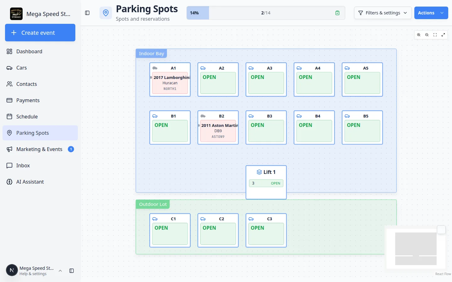The width and height of the screenshot is (452, 282).
Task: Expand the map to fullscreen
Action: (443, 35)
